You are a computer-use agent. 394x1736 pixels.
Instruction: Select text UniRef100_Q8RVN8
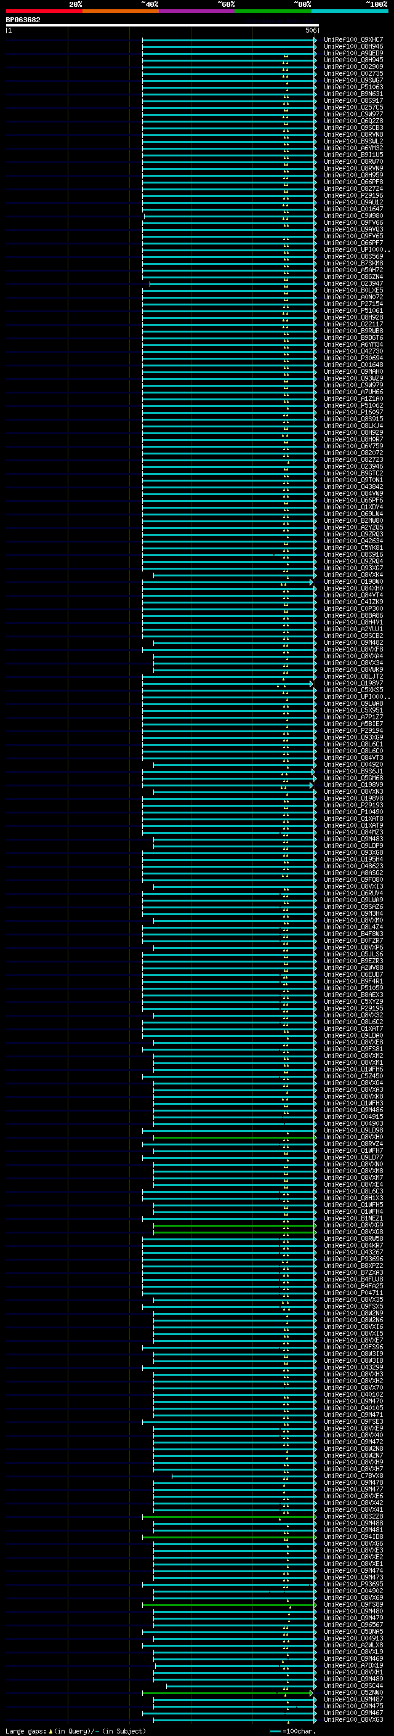point(353,134)
